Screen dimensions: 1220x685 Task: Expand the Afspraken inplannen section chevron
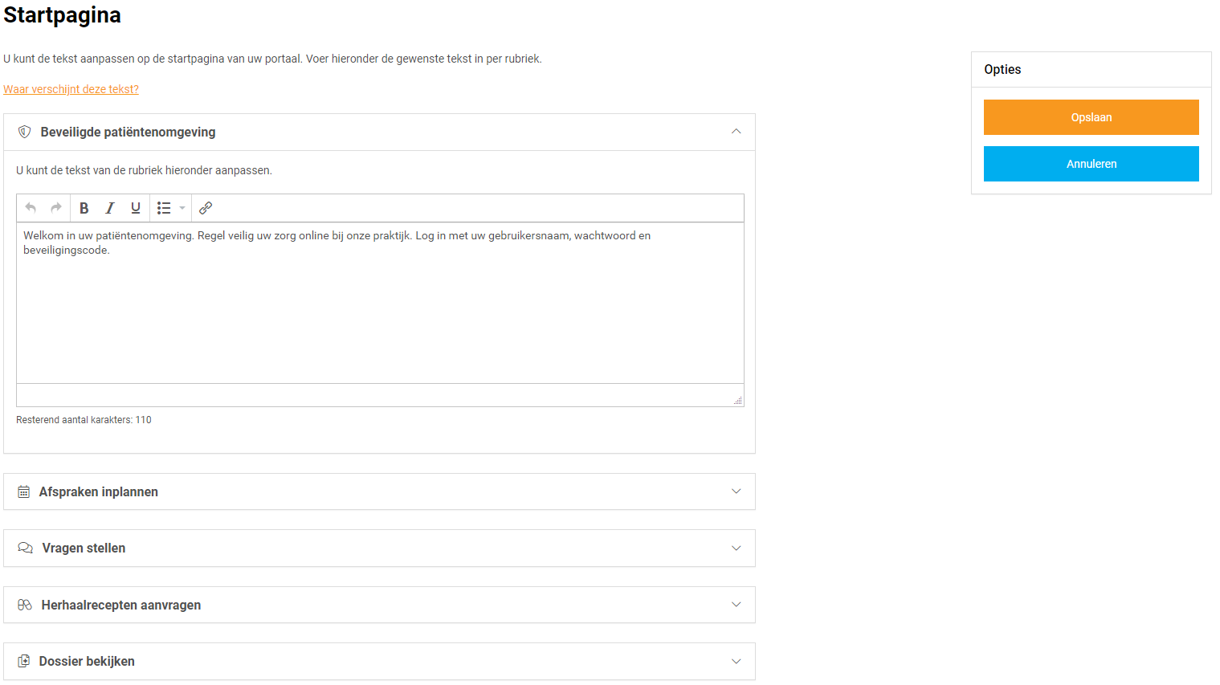pyautogui.click(x=736, y=491)
